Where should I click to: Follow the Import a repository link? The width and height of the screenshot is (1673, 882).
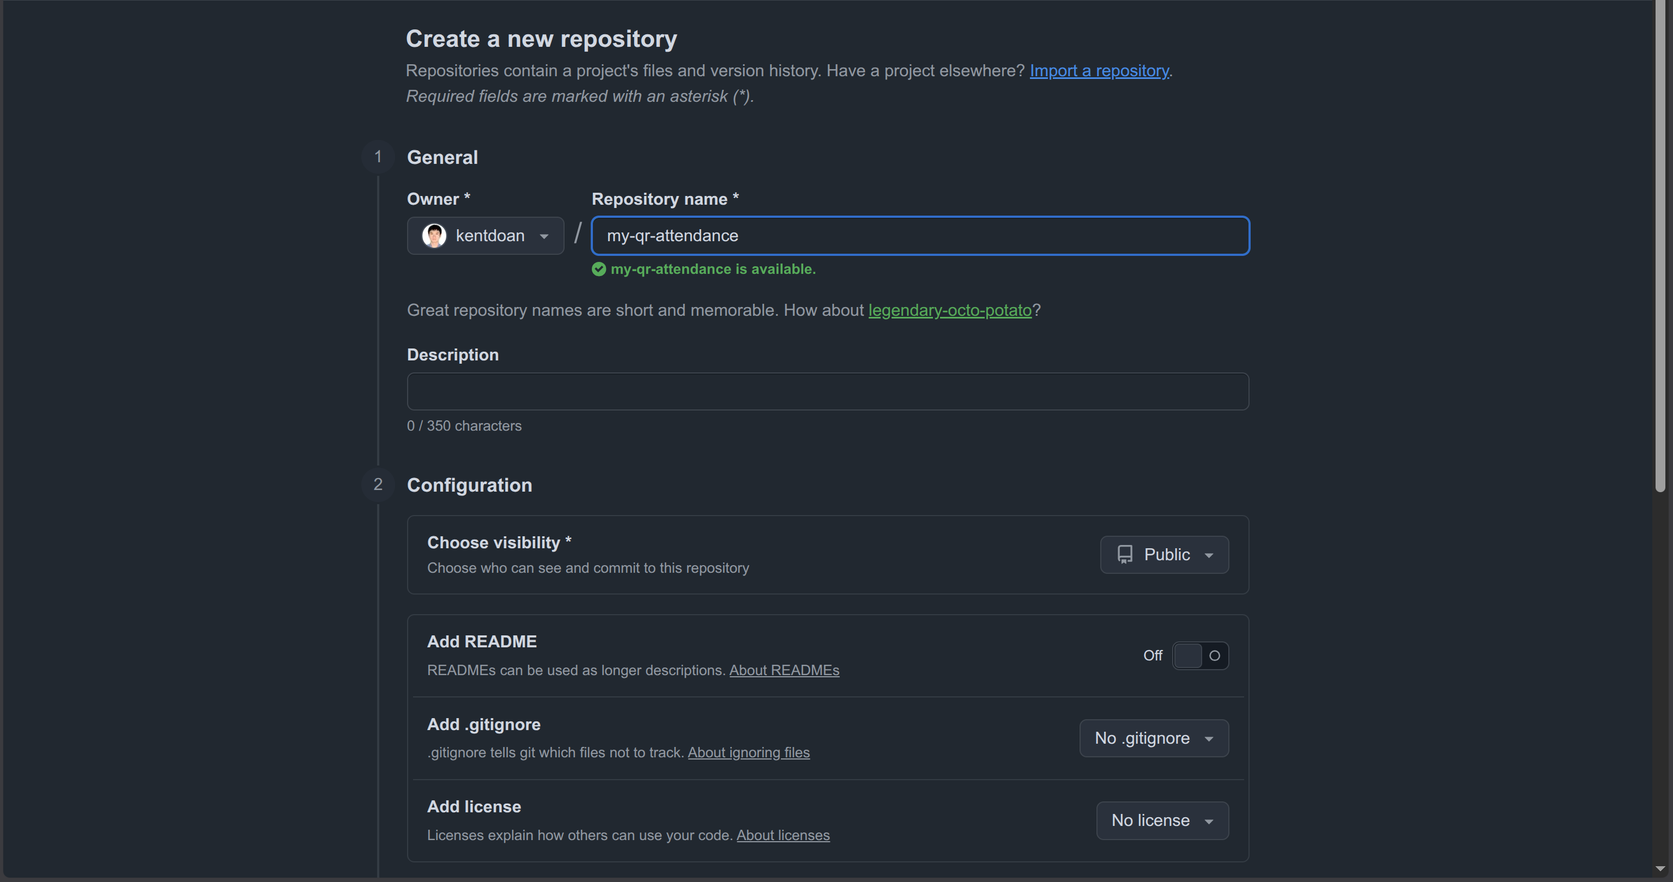pyautogui.click(x=1099, y=71)
